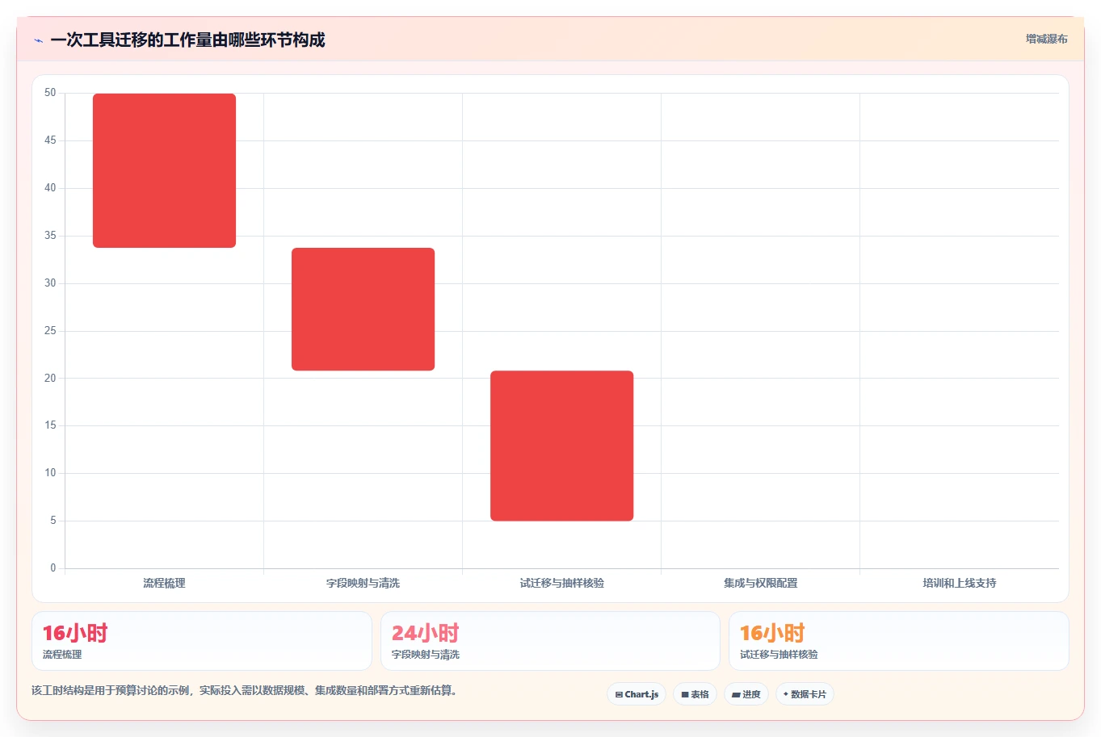Open the 16小时 试迁移与抽样核验 card
This screenshot has width=1101, height=737.
(x=899, y=641)
